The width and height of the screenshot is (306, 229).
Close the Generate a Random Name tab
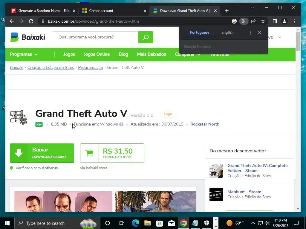74,11
